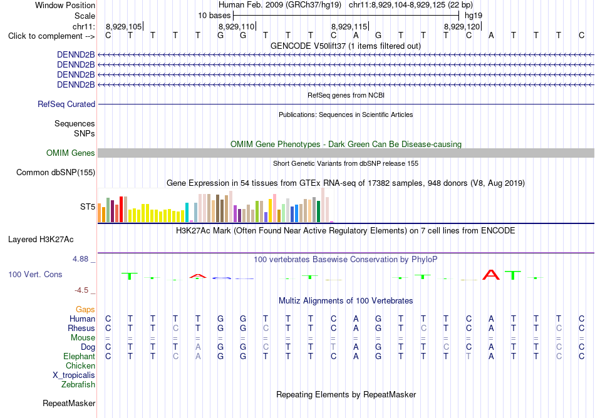The image size is (595, 418).
Task: Click the 8,929,110 position marker
Action: pos(236,26)
